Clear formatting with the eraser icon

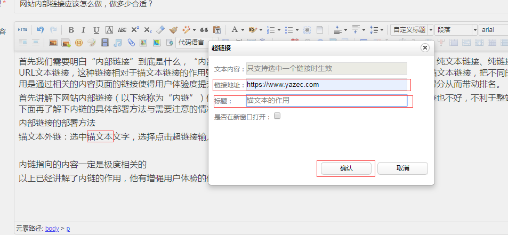[x=160, y=30]
